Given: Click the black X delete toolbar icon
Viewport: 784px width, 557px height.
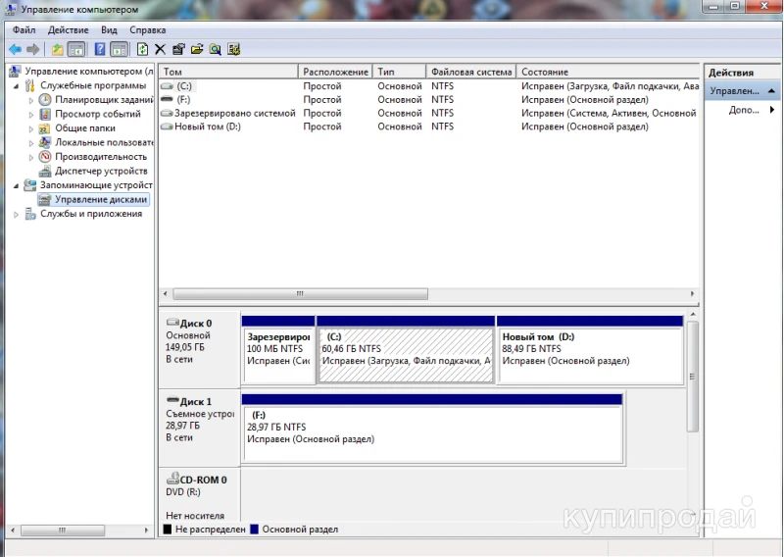Looking at the screenshot, I should [x=160, y=49].
